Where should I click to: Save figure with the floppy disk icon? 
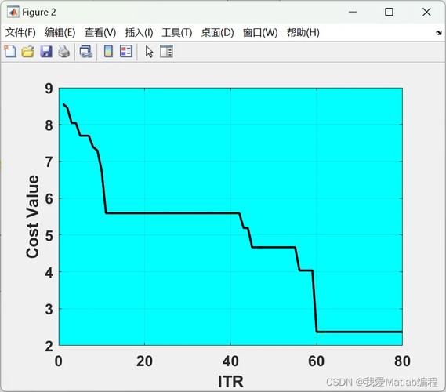pos(46,52)
